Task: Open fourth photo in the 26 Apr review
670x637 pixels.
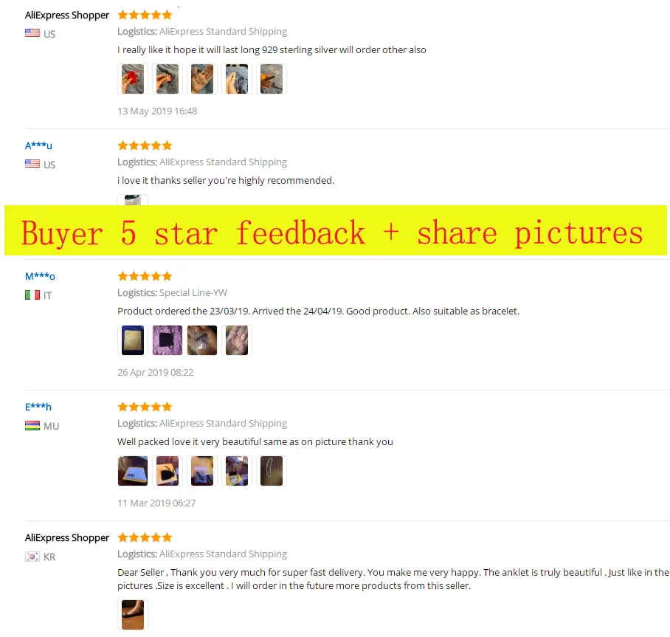Action: (237, 340)
